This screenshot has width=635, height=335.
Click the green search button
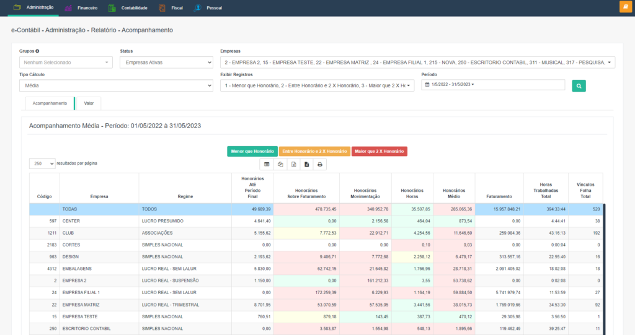[x=579, y=86]
